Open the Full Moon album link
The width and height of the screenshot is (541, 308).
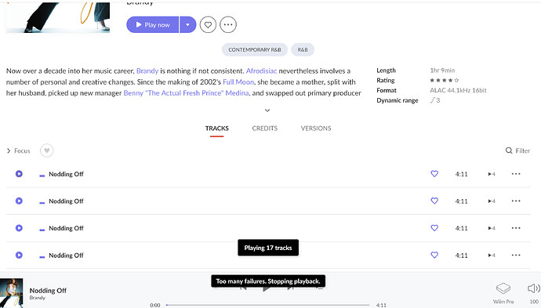coord(238,82)
